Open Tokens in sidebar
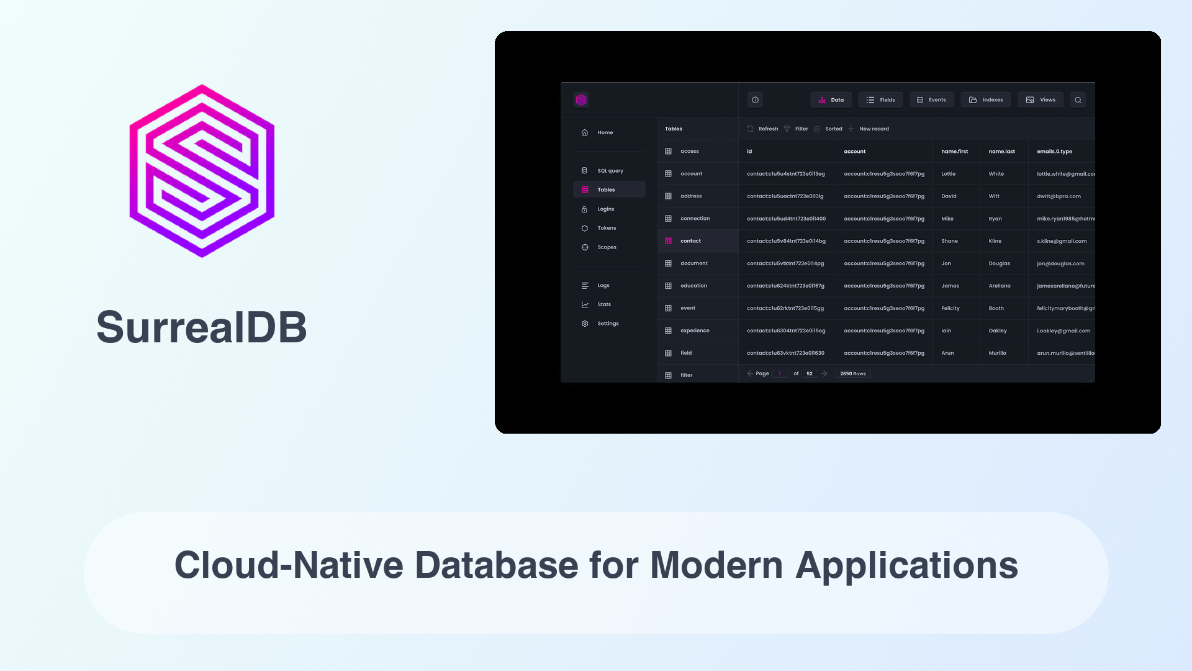The width and height of the screenshot is (1192, 671). pyautogui.click(x=609, y=228)
